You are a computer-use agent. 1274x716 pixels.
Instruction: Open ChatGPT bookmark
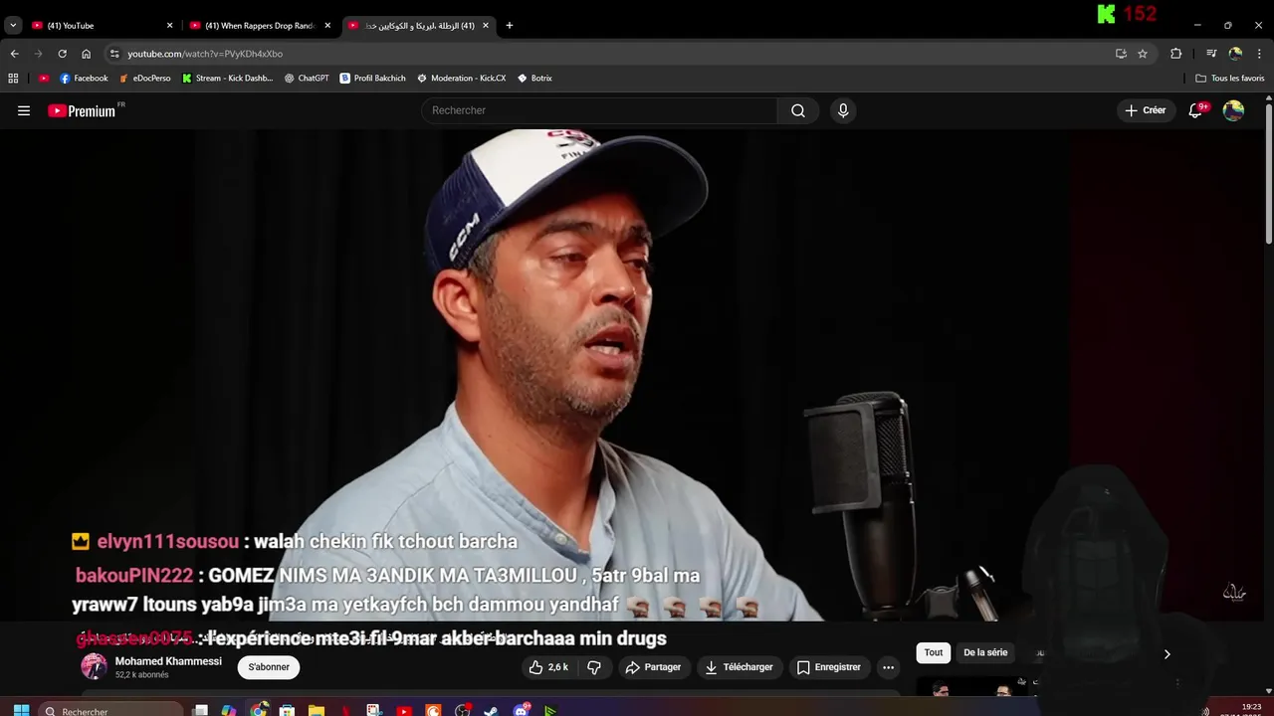[x=307, y=78]
